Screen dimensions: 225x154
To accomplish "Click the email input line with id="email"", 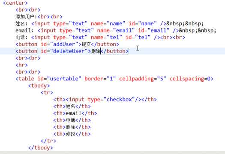I will (116, 30).
